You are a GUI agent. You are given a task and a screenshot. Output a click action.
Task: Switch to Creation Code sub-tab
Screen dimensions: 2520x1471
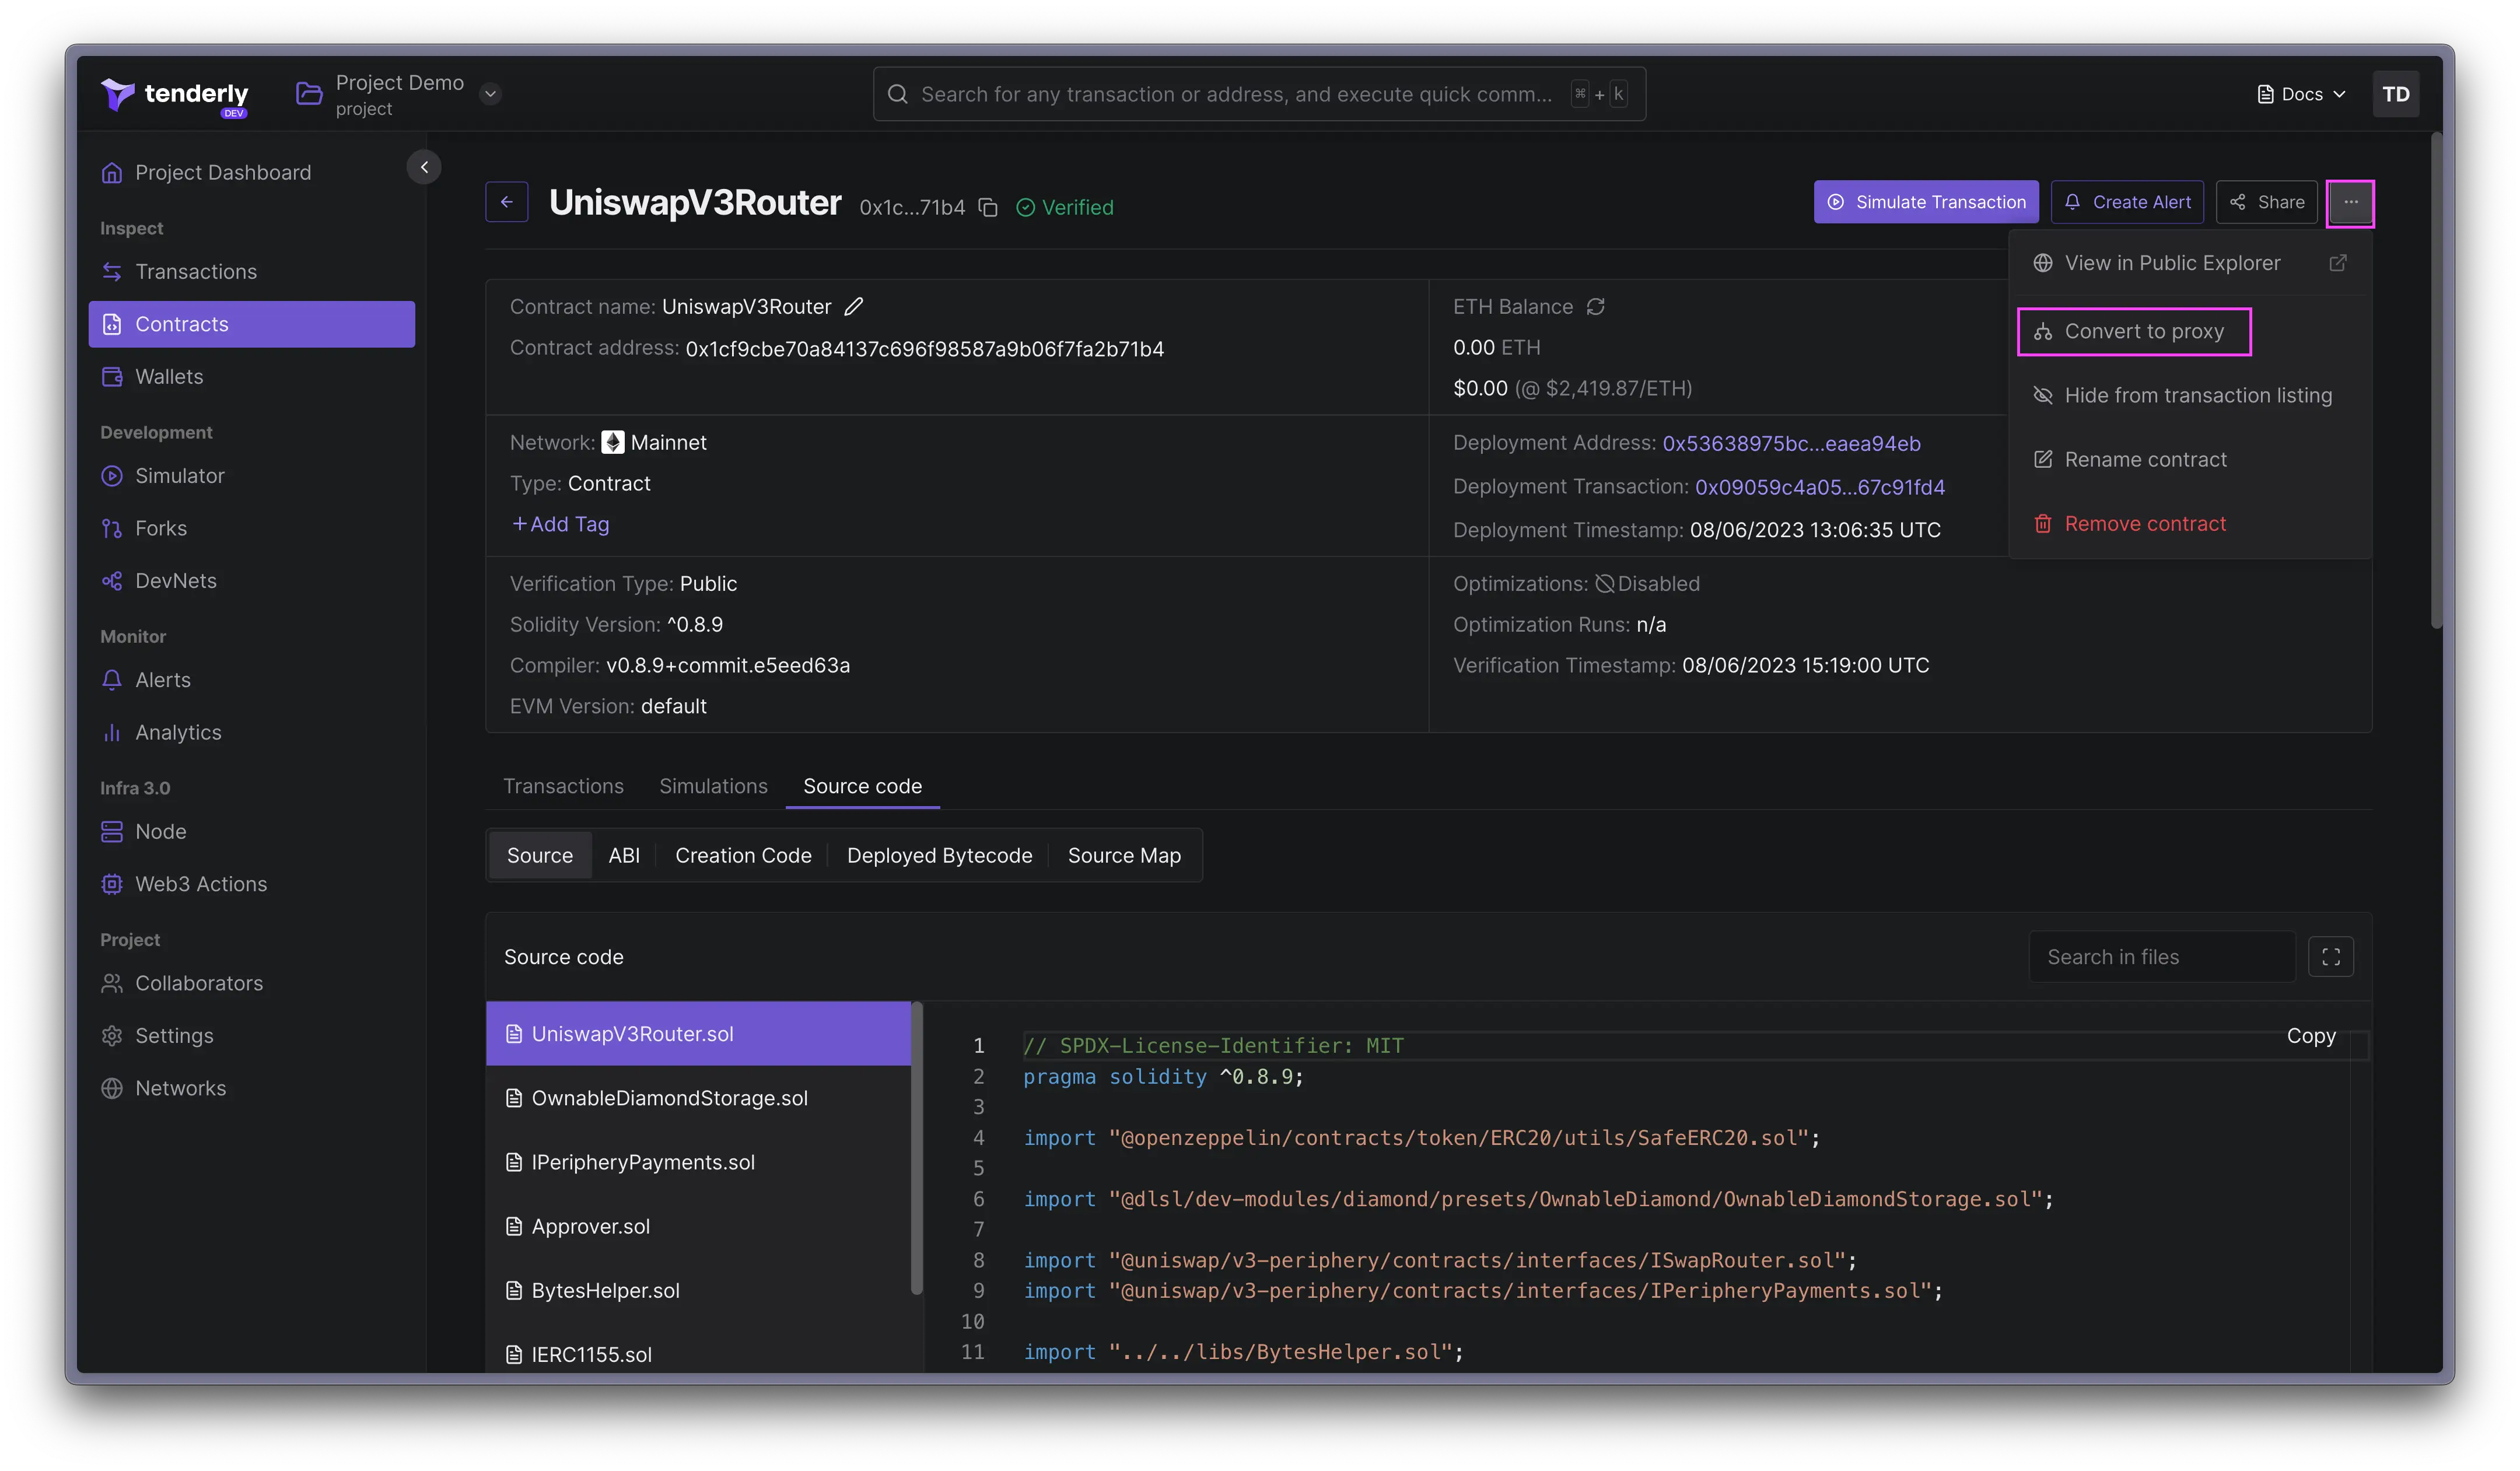point(743,855)
